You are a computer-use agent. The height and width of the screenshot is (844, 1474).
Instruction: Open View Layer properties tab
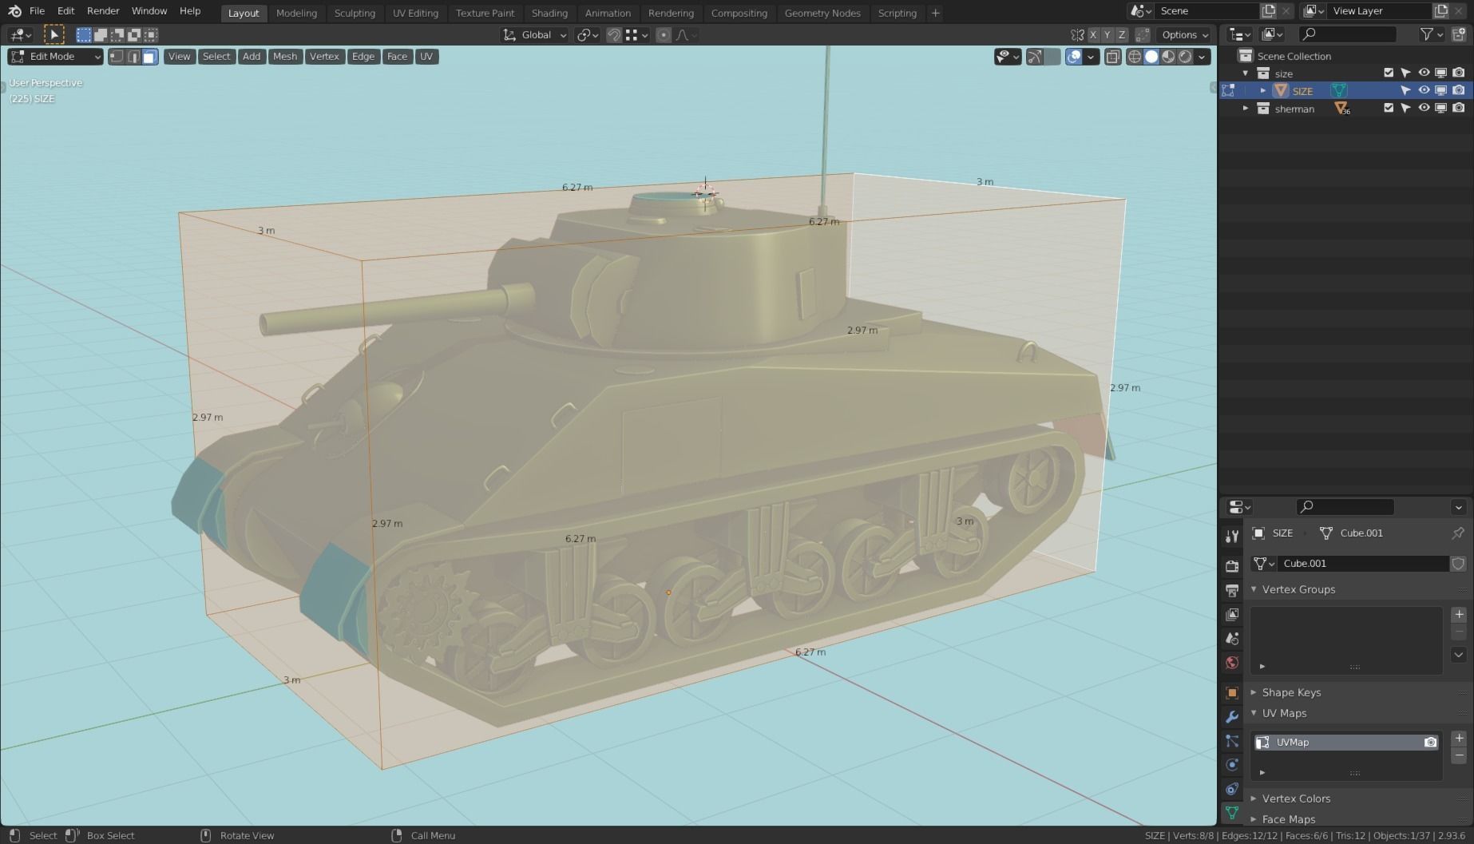1232,614
